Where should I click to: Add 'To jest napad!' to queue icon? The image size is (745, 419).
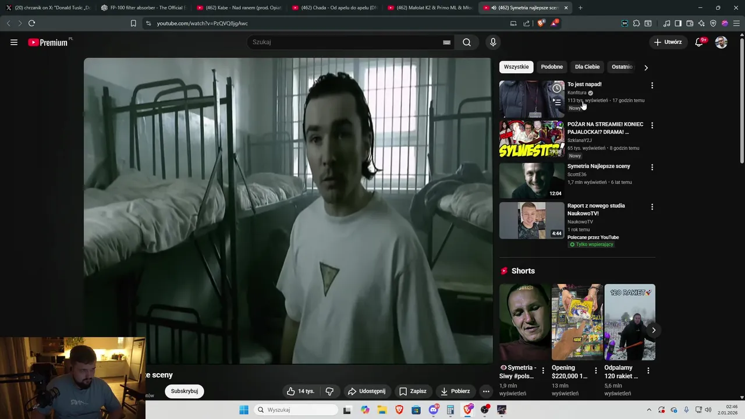(557, 102)
